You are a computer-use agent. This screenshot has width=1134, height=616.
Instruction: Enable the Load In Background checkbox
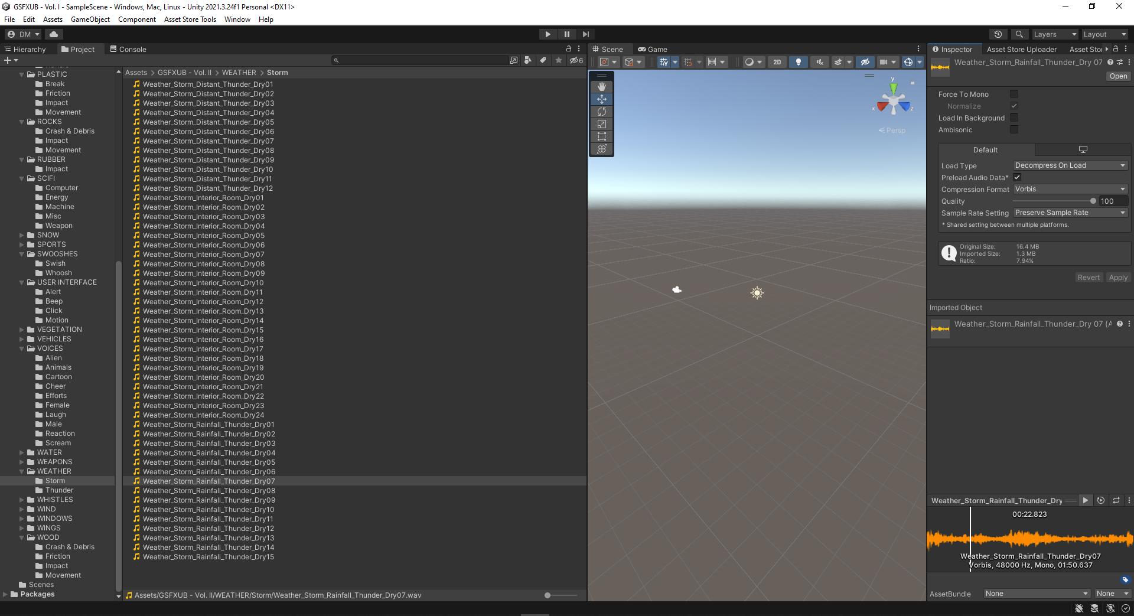tap(1014, 118)
